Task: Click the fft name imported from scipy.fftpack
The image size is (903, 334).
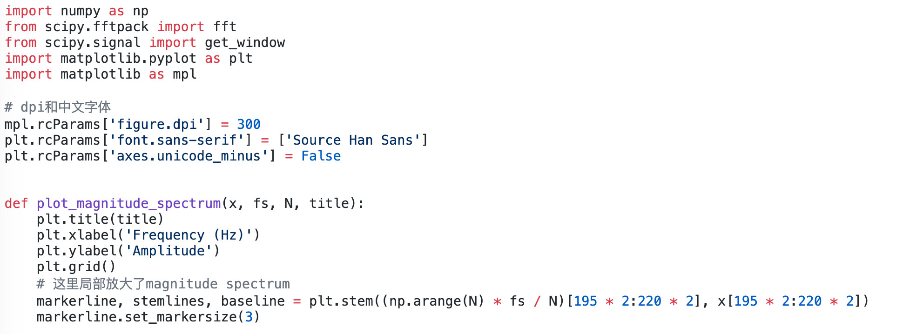Action: pyautogui.click(x=225, y=27)
